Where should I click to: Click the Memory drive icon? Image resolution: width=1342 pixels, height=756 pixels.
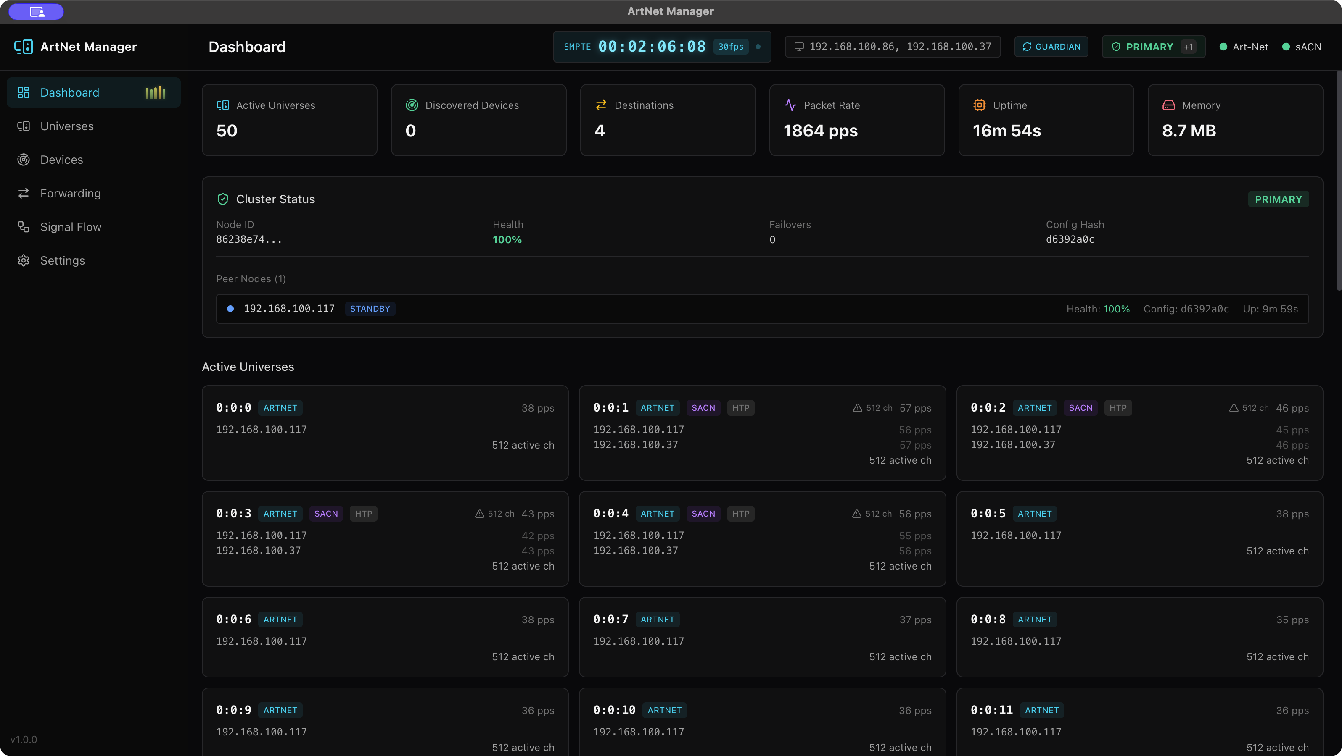1168,105
